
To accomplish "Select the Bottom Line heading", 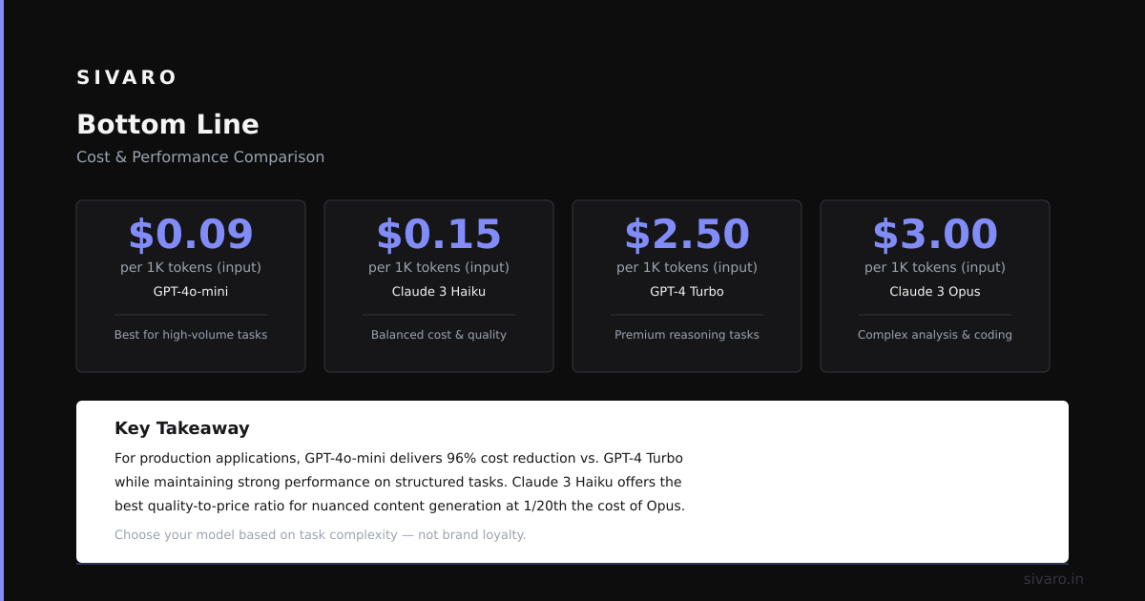I will pyautogui.click(x=168, y=124).
